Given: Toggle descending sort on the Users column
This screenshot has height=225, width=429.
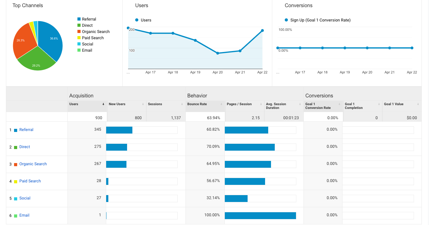Looking at the screenshot, I should (104, 104).
